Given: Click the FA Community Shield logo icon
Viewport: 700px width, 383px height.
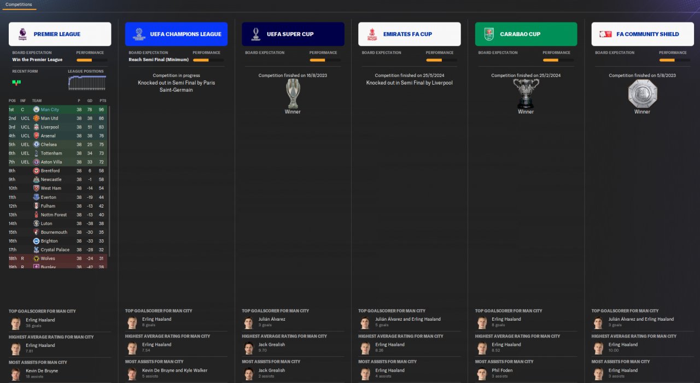Looking at the screenshot, I should (605, 34).
